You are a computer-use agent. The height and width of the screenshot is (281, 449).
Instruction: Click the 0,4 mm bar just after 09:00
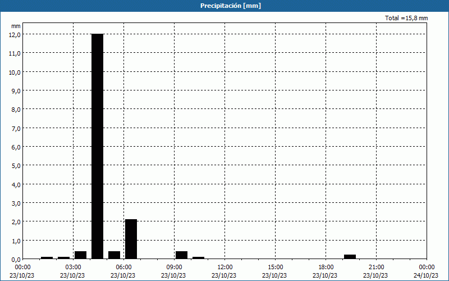(181, 255)
